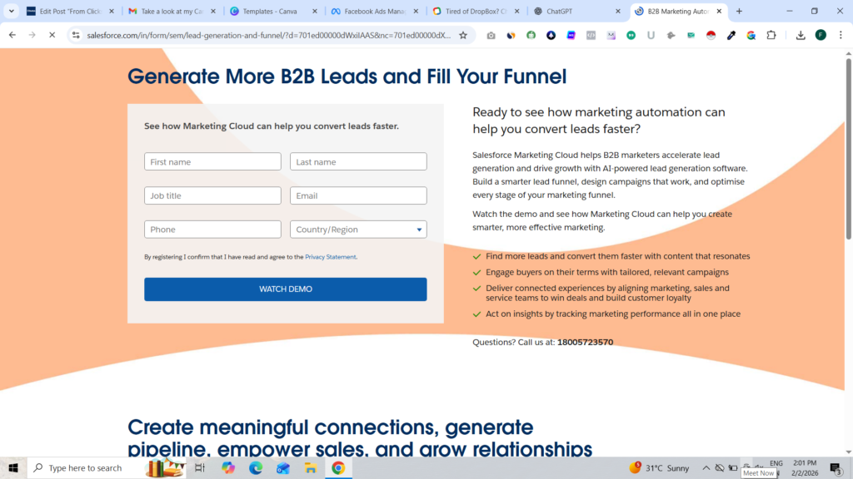Go back to the previous page
The width and height of the screenshot is (853, 479).
(12, 35)
